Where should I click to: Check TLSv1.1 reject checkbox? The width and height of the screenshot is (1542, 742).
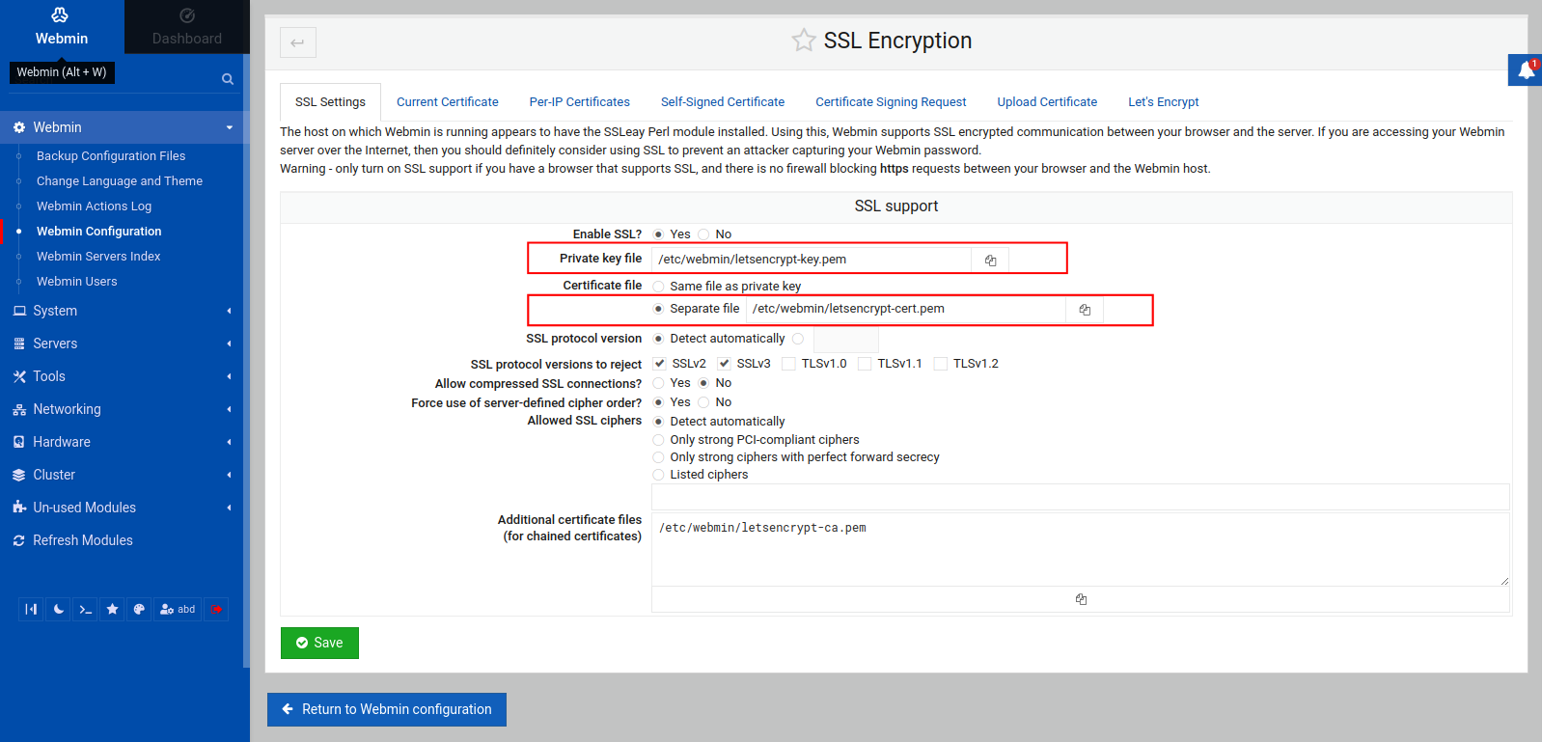pos(865,364)
